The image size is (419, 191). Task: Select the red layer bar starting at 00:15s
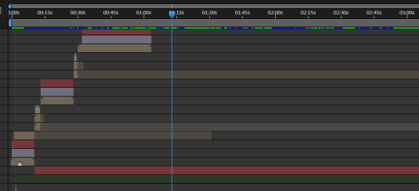57,83
